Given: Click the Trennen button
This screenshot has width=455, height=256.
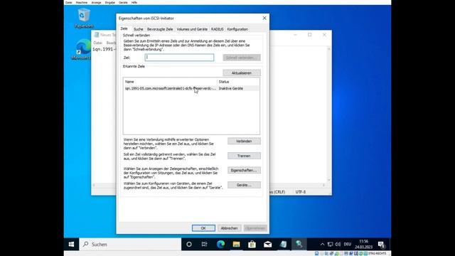Looking at the screenshot, I should click(x=244, y=156).
